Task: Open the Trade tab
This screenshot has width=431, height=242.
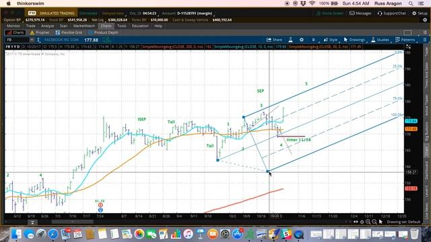Action: (30, 26)
